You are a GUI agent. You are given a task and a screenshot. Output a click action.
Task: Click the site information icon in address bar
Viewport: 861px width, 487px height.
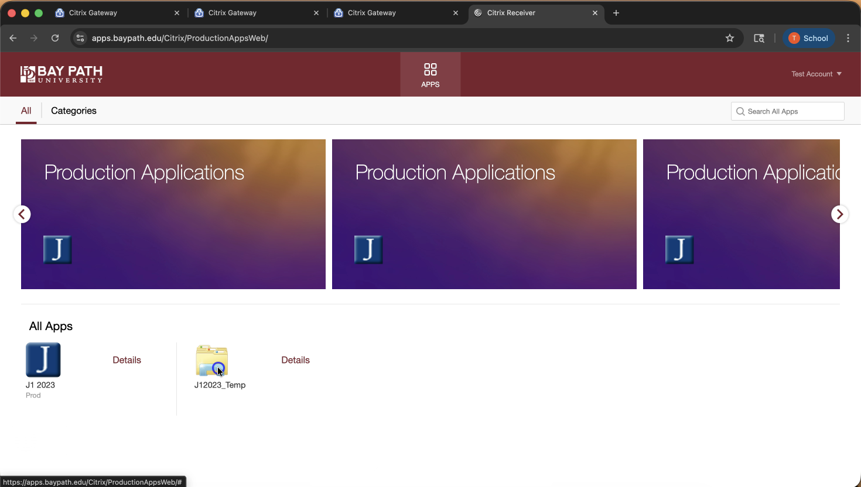click(80, 38)
